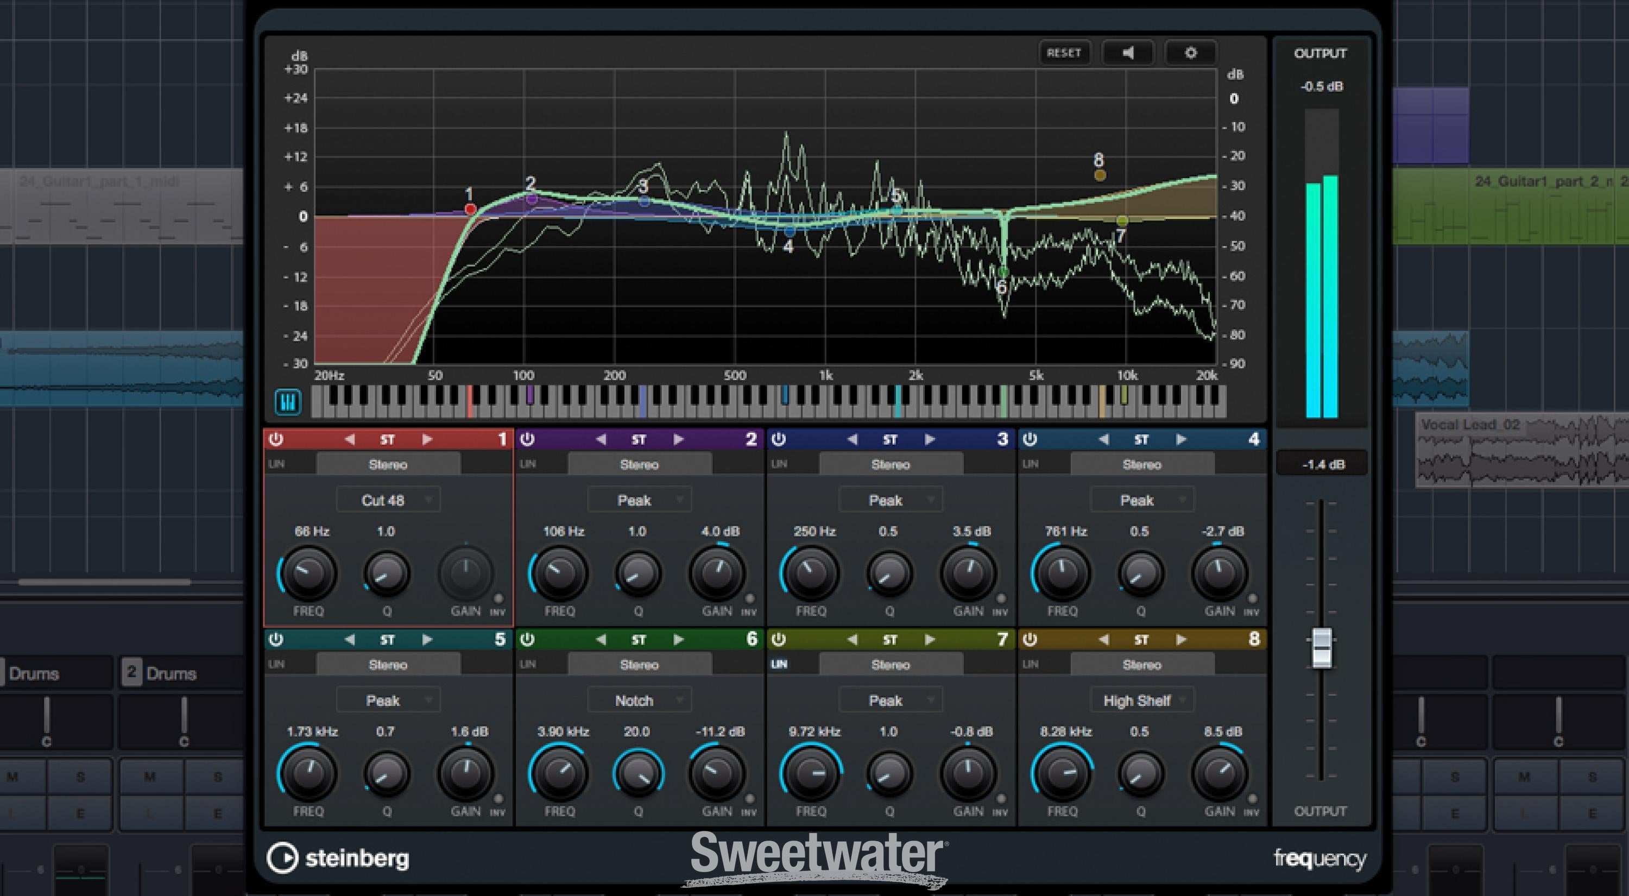1629x896 pixels.
Task: Open band 7 Peak filter type dropdown
Action: [891, 700]
